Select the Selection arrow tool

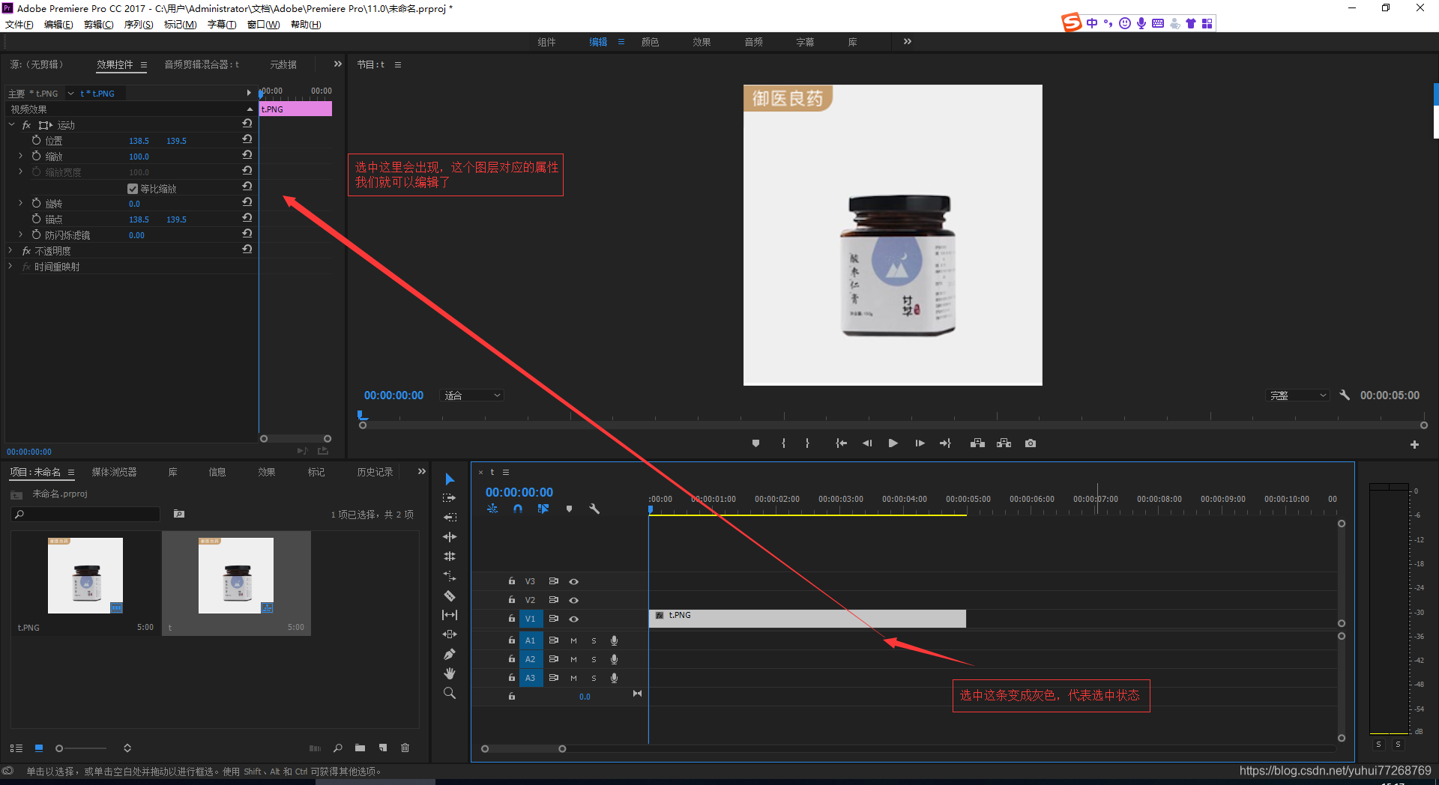pos(450,479)
